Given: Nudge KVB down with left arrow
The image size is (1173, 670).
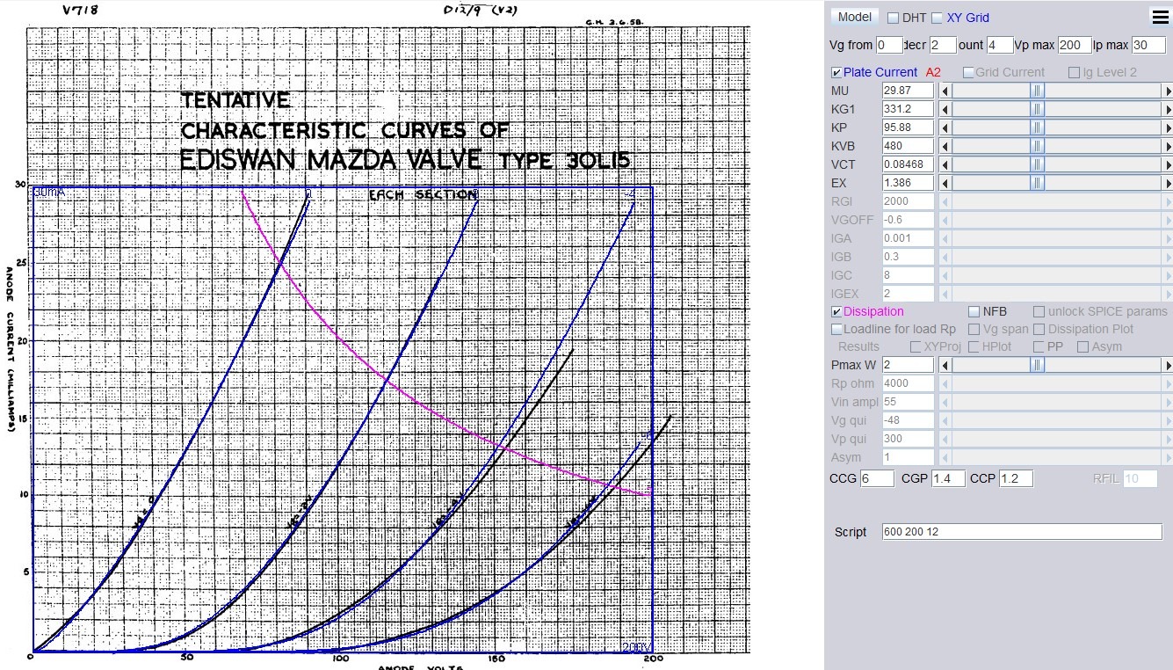Looking at the screenshot, I should [x=945, y=146].
